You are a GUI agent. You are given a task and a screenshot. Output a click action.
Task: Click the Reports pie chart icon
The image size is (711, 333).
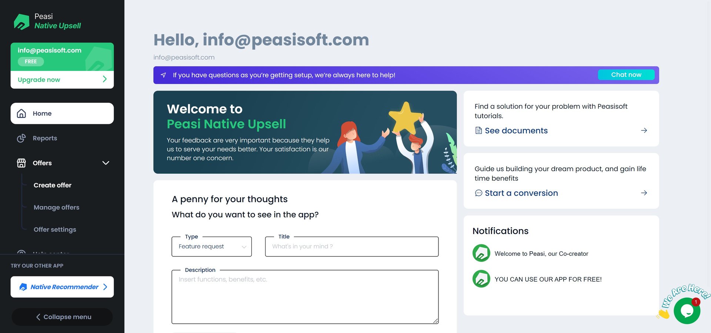(21, 138)
